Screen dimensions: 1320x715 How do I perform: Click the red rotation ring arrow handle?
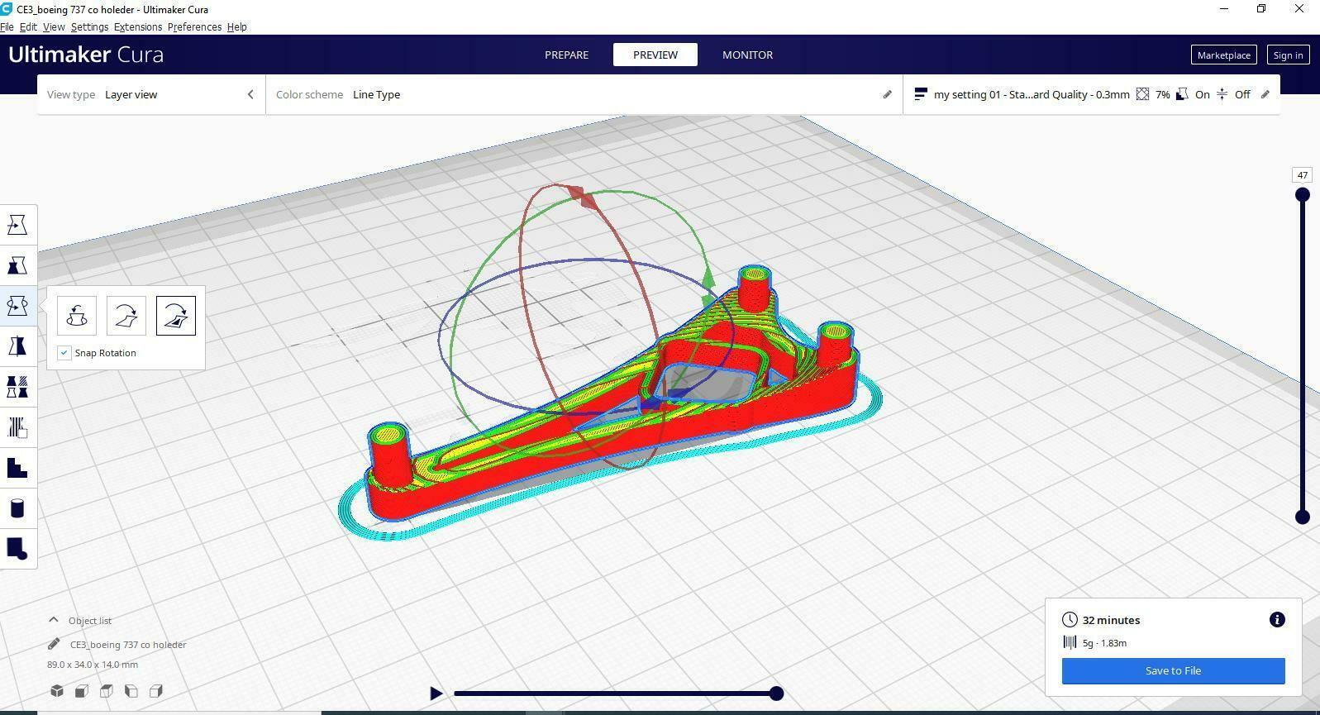coord(583,197)
